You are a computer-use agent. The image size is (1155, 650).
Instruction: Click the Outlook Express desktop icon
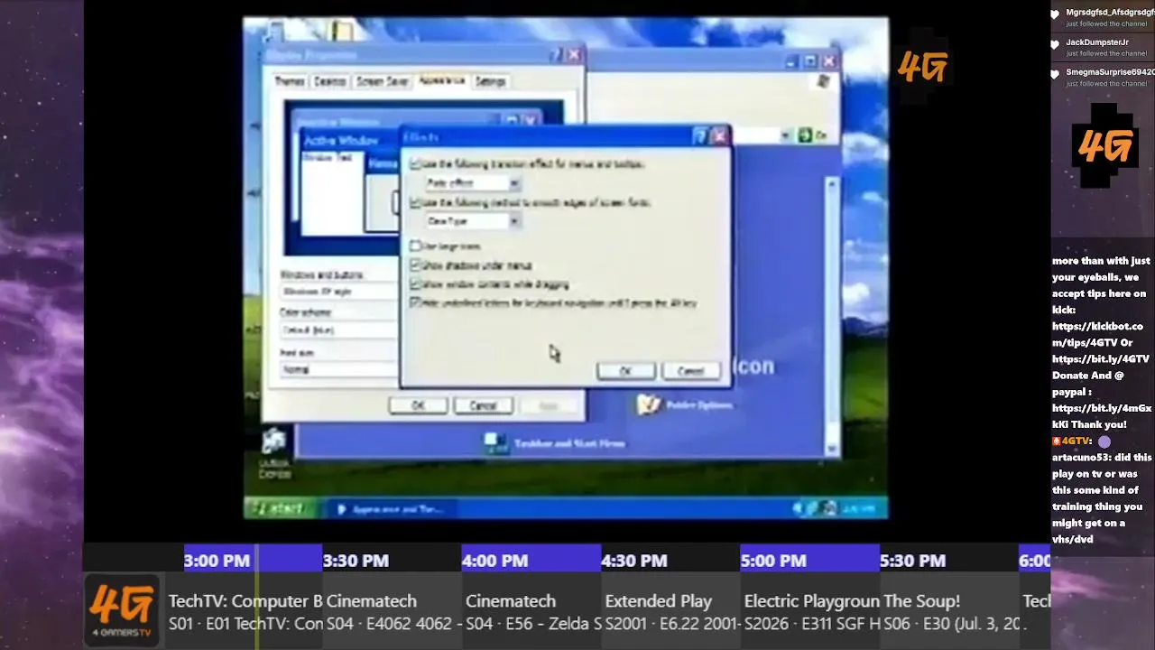tap(274, 443)
